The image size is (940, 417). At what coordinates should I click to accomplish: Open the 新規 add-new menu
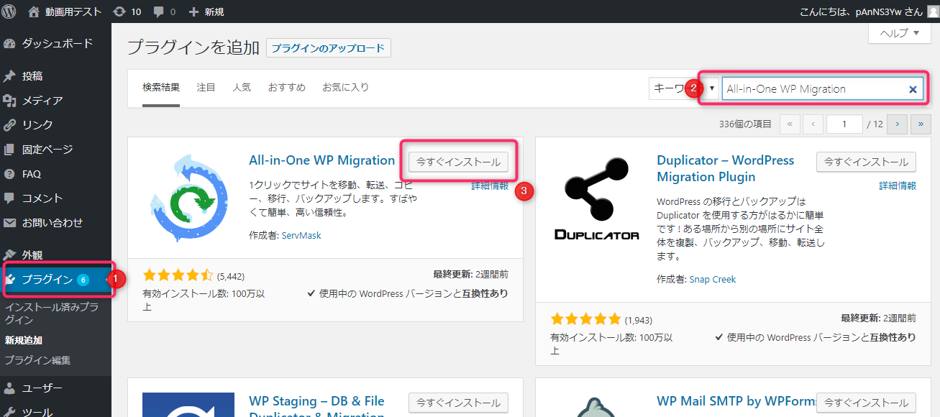click(x=206, y=12)
